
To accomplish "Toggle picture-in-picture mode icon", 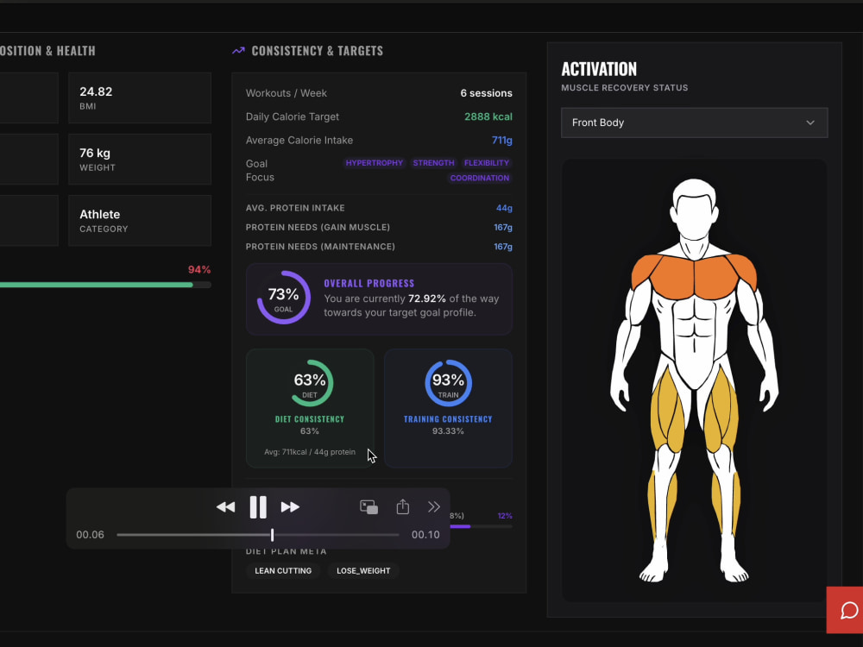I will click(369, 506).
